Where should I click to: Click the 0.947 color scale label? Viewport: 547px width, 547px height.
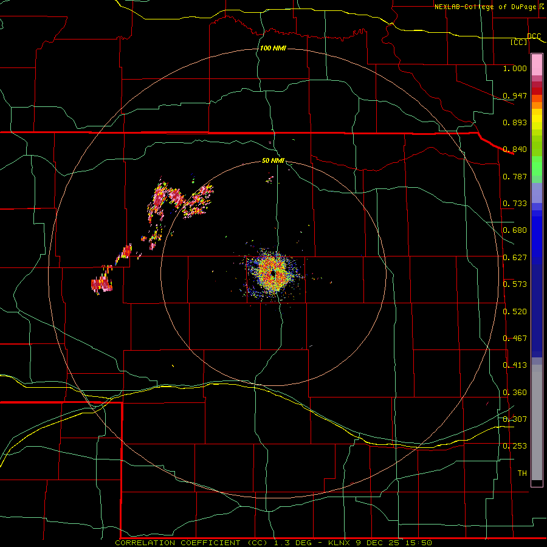pyautogui.click(x=515, y=95)
